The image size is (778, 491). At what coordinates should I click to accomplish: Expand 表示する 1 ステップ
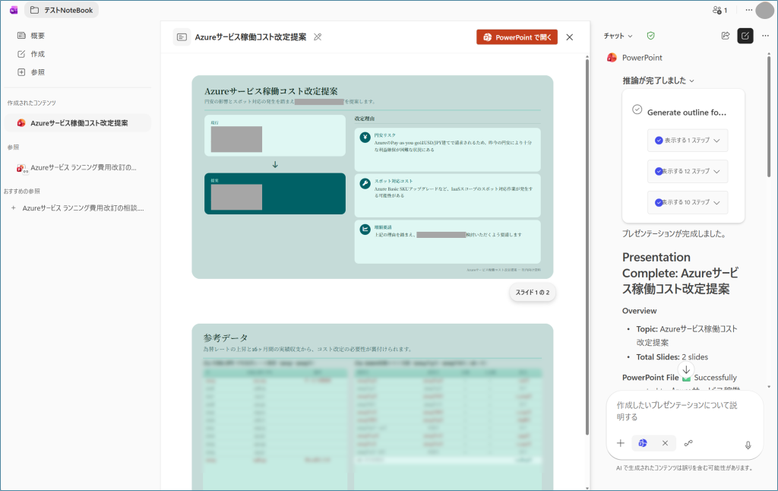point(687,141)
